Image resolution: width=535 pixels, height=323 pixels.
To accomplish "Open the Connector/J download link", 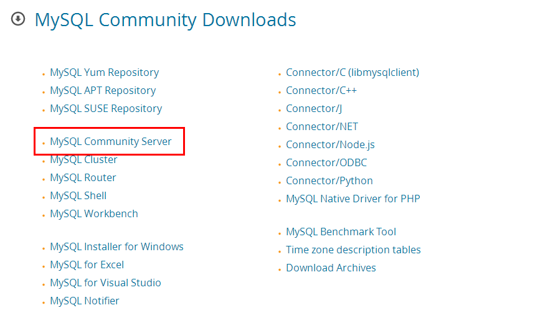I will click(x=314, y=109).
